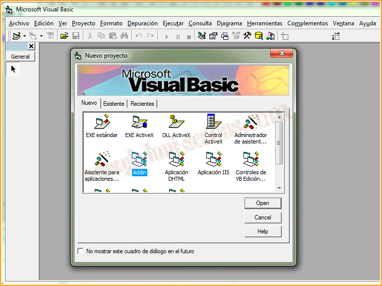Expand the Add Project dropdown arrow
382x286 pixels.
pos(24,36)
